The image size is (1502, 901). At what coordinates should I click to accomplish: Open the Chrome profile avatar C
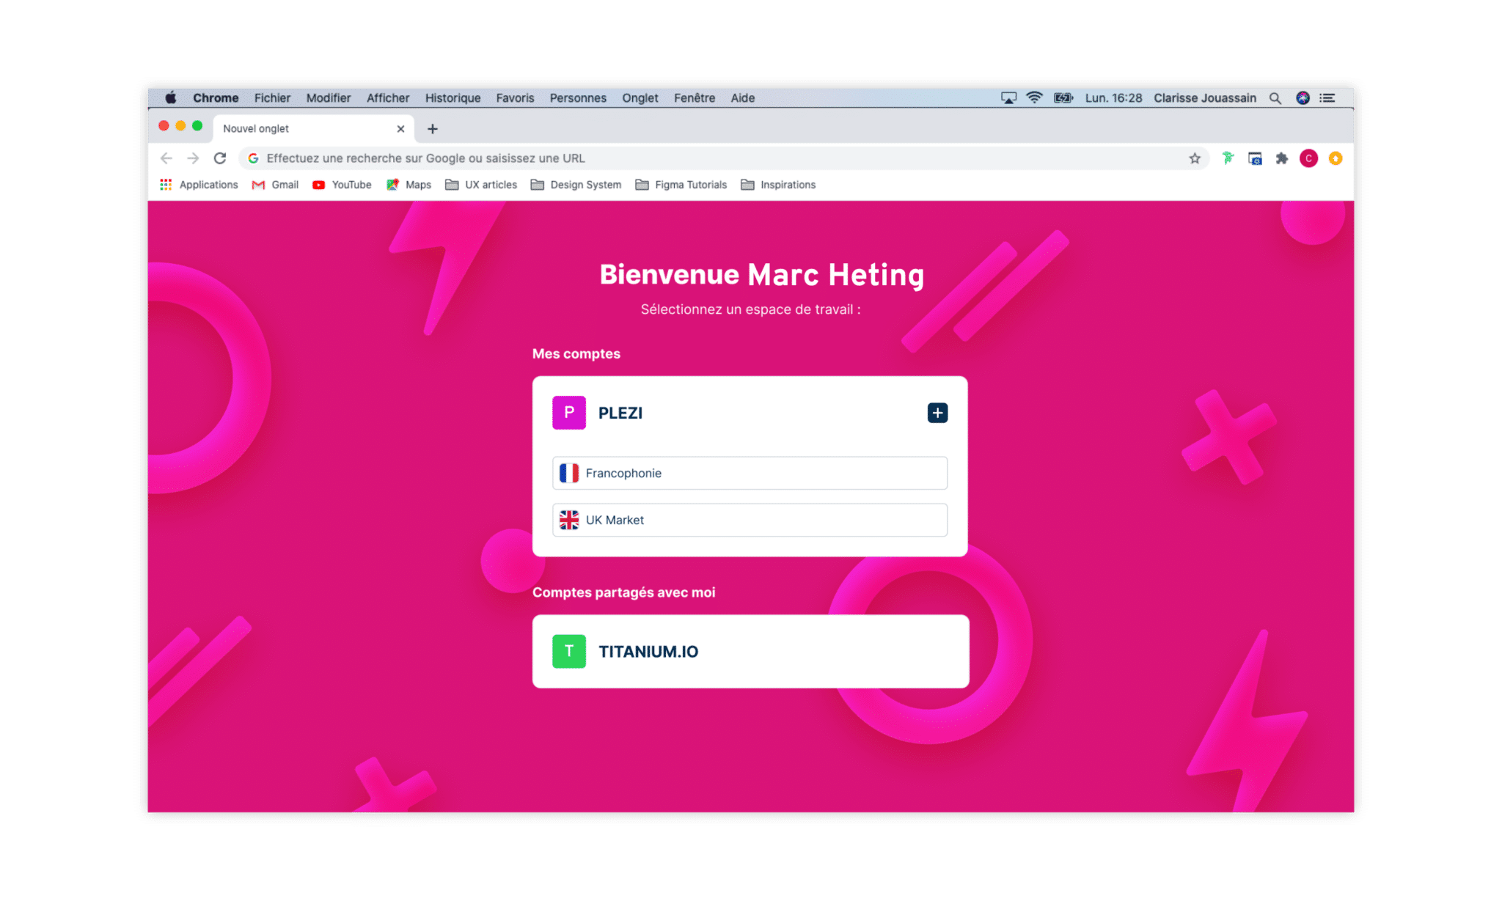point(1308,158)
